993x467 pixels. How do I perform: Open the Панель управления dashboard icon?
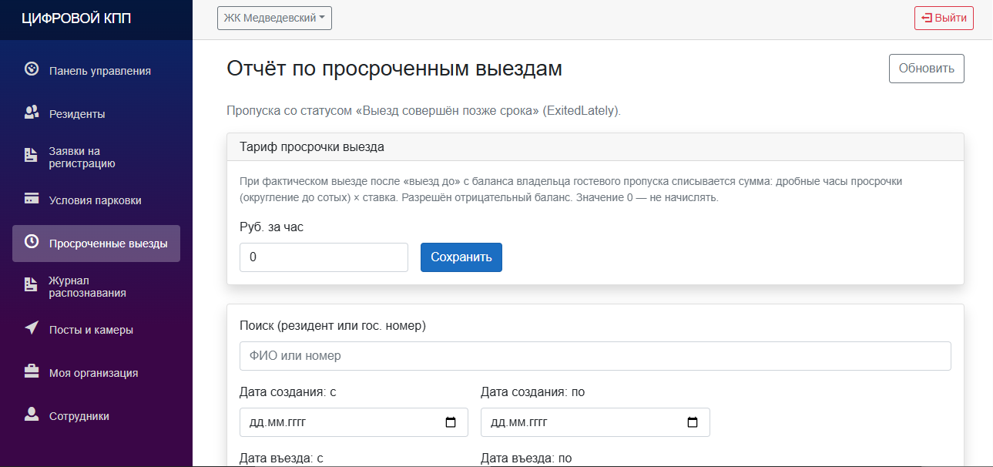[x=31, y=69]
